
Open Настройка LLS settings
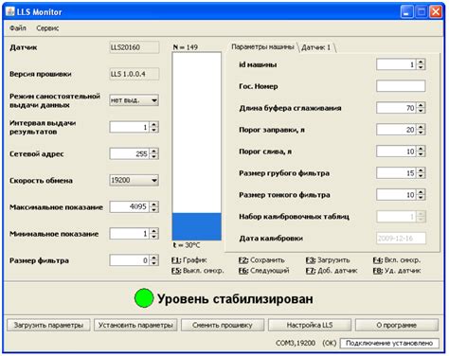[310, 325]
